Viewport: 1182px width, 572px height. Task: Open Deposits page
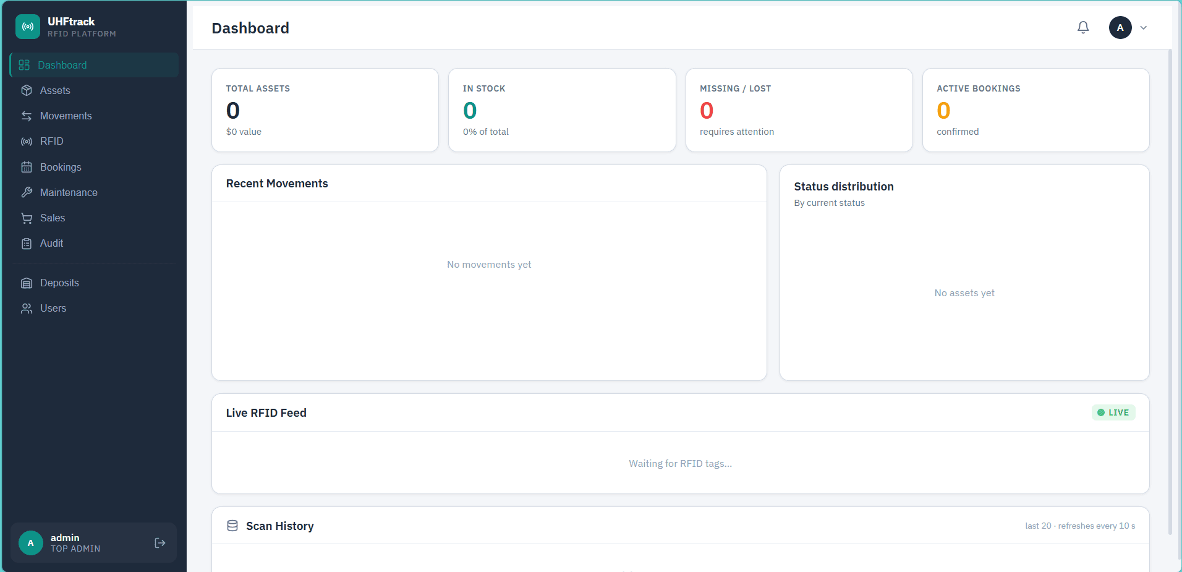tap(94, 283)
